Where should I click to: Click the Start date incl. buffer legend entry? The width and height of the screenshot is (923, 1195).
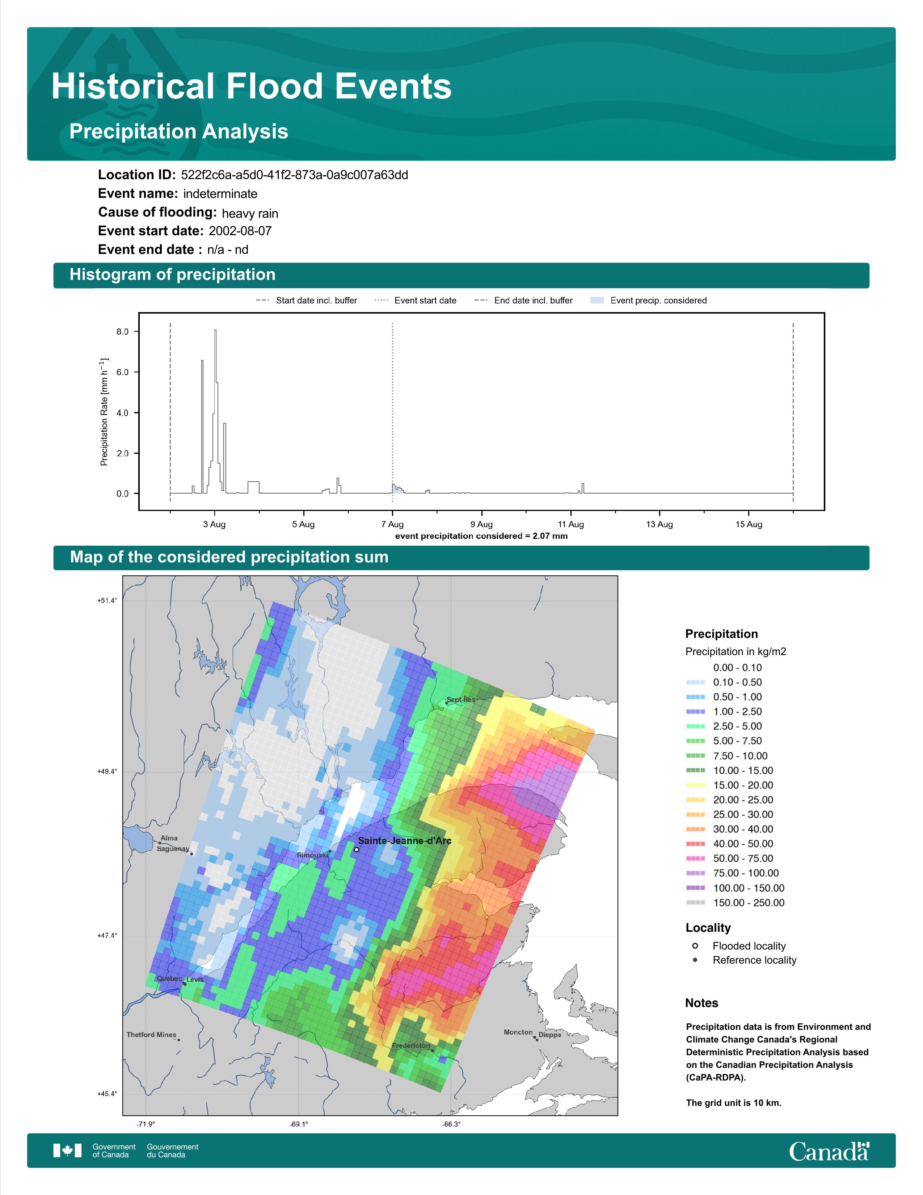point(306,301)
